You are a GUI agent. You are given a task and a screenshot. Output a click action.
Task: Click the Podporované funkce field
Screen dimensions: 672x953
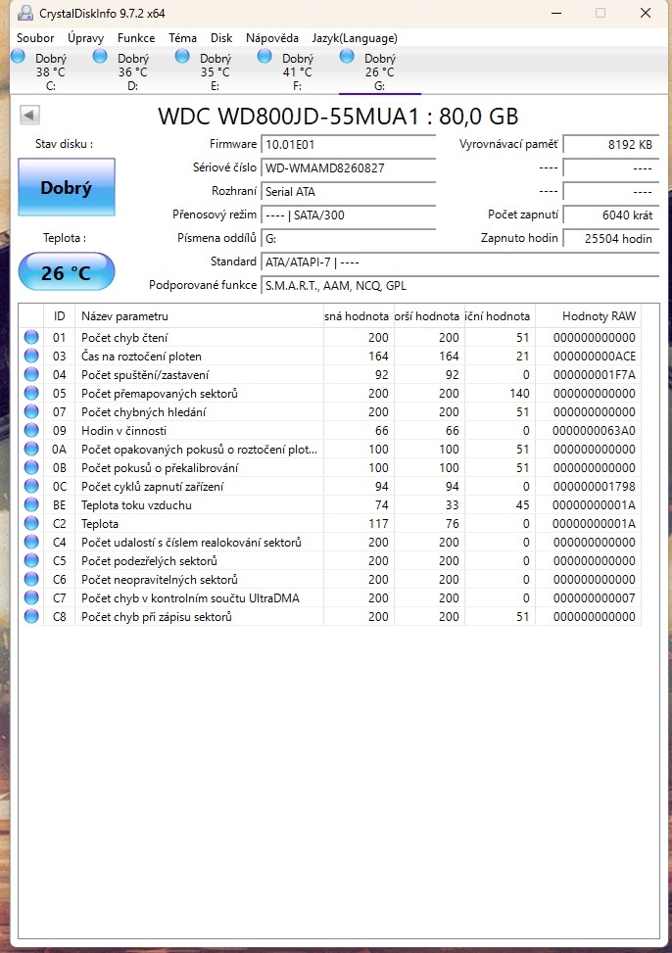[459, 286]
